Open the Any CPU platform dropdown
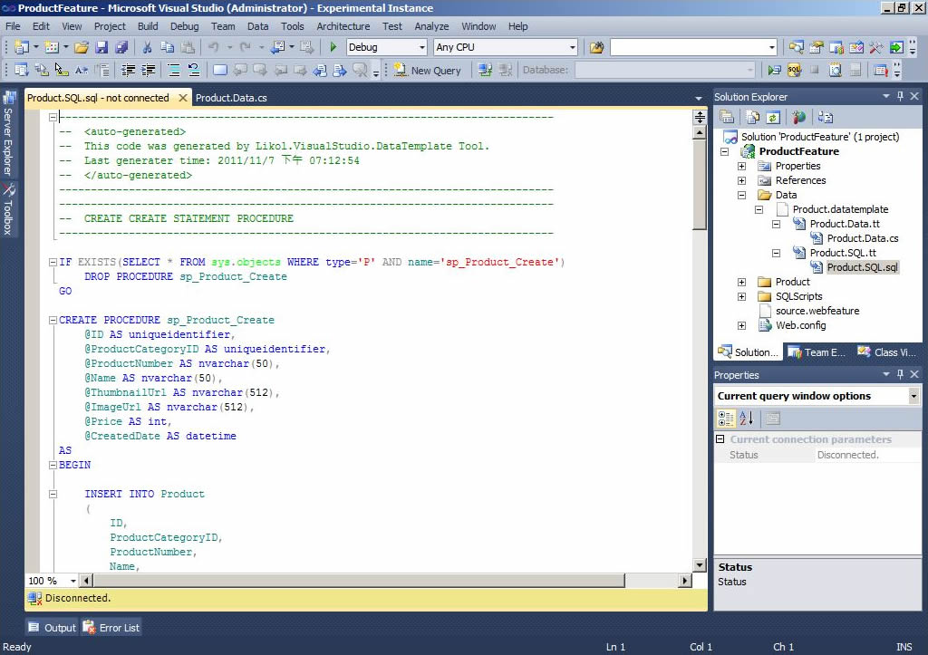Viewport: 928px width, 655px height. (x=573, y=47)
